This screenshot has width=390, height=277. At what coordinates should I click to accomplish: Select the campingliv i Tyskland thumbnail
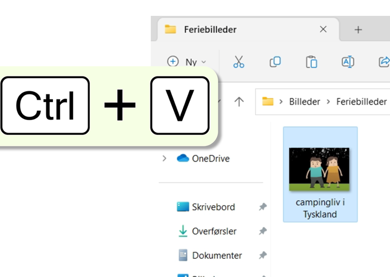pyautogui.click(x=320, y=175)
